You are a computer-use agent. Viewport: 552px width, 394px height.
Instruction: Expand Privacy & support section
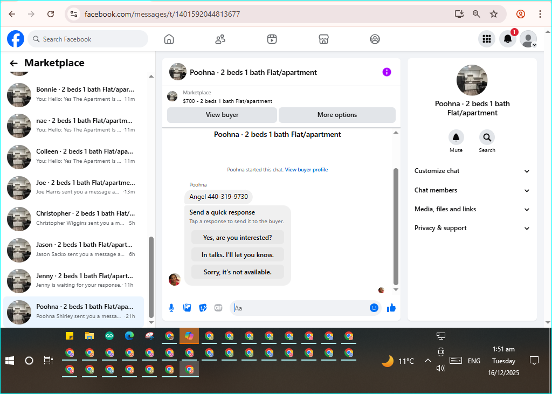tap(472, 228)
